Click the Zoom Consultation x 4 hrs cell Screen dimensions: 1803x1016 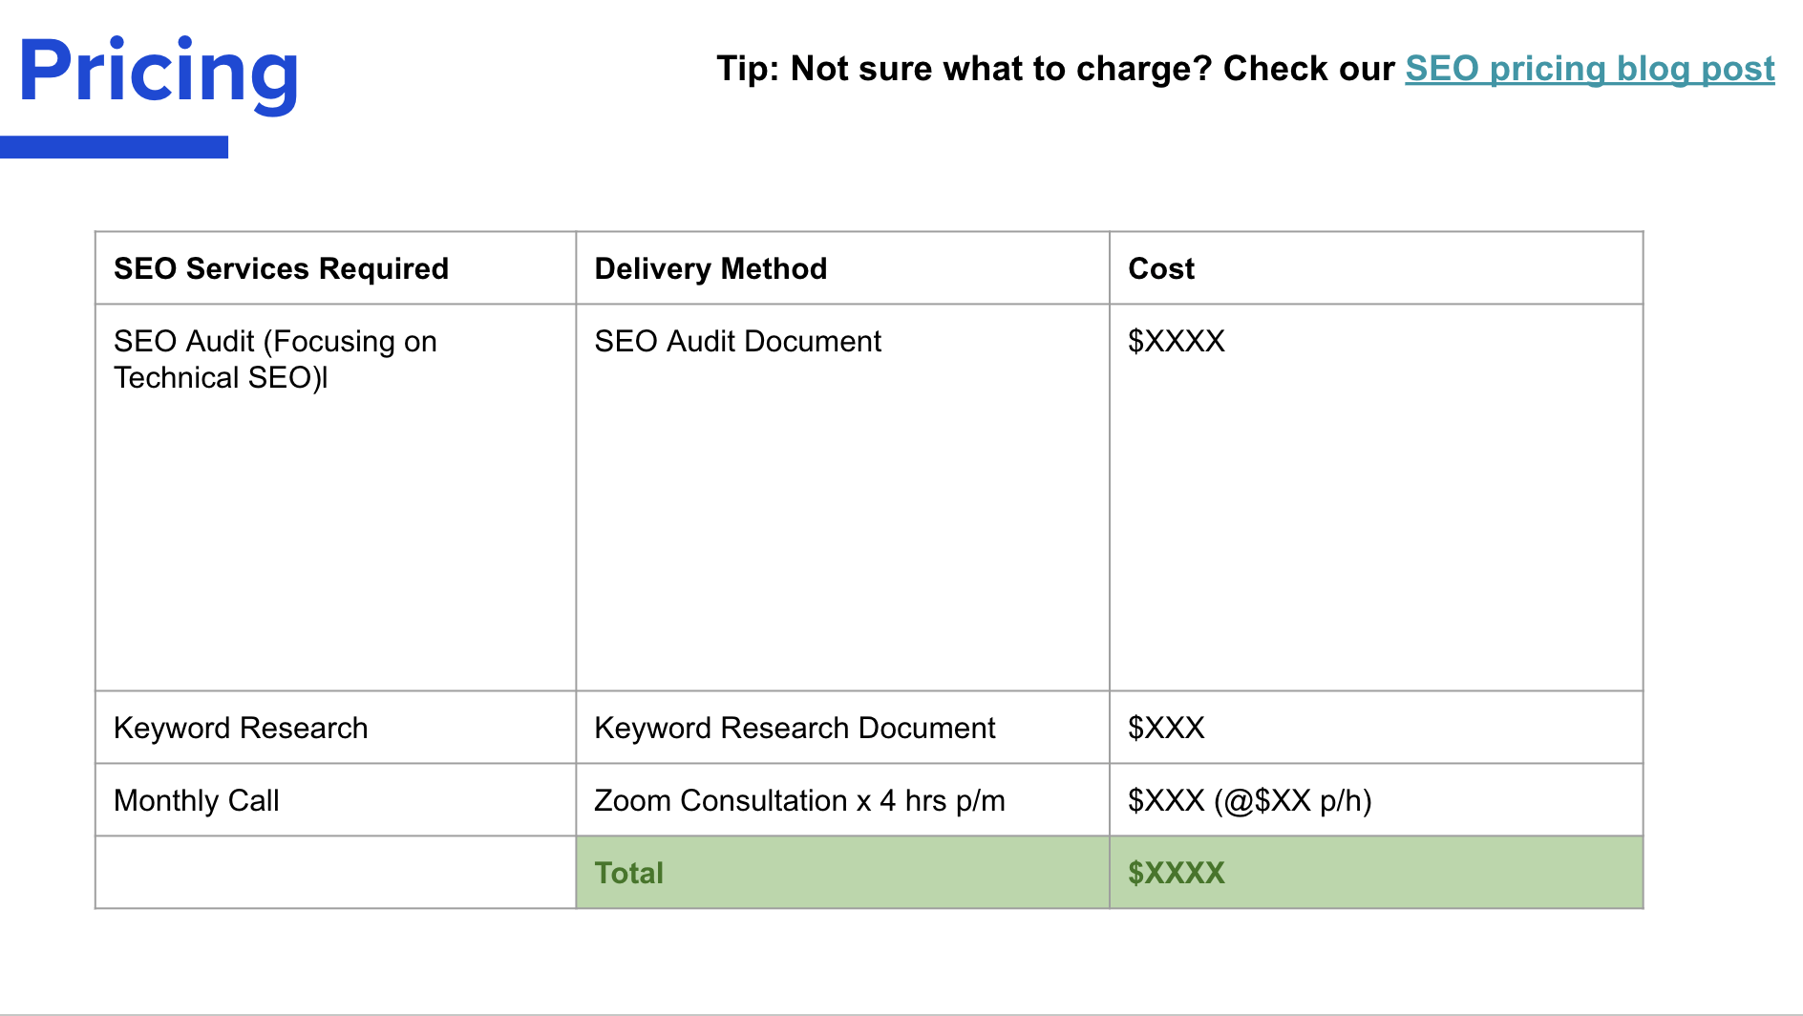point(800,800)
